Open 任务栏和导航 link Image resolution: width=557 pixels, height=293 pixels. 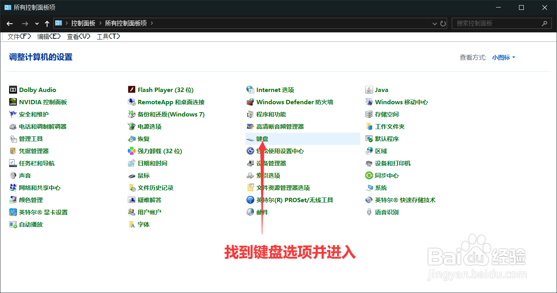click(37, 163)
